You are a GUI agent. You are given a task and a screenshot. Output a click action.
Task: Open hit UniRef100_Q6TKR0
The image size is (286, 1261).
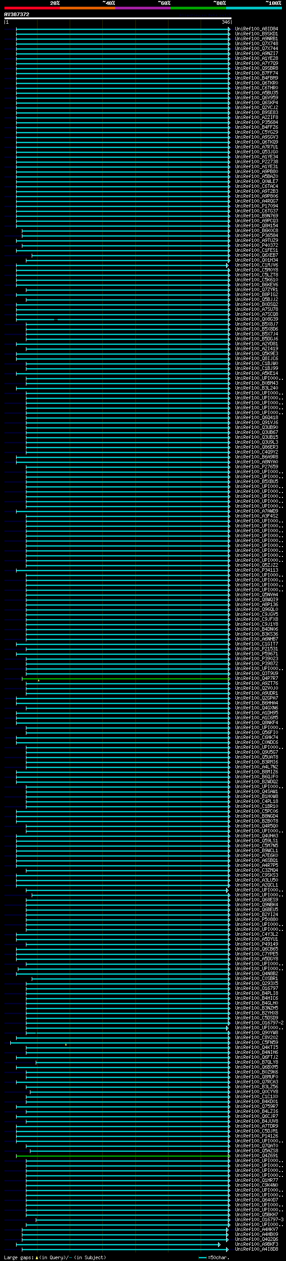256,83
